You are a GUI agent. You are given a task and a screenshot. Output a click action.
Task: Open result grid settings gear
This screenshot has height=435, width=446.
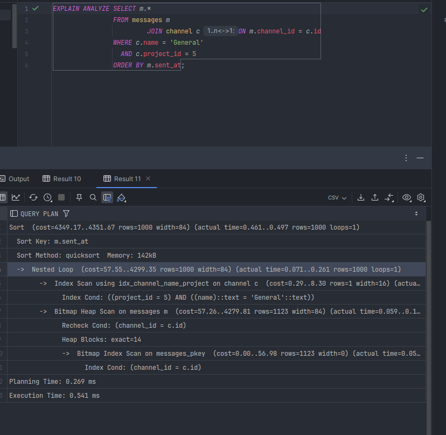pos(421,197)
